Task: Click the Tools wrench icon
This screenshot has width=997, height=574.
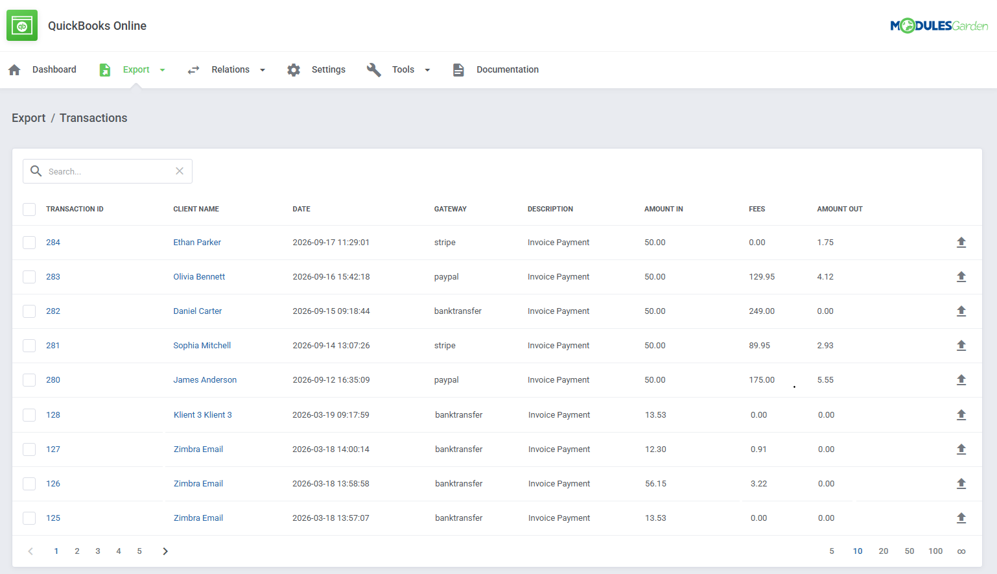Action: pyautogui.click(x=374, y=69)
